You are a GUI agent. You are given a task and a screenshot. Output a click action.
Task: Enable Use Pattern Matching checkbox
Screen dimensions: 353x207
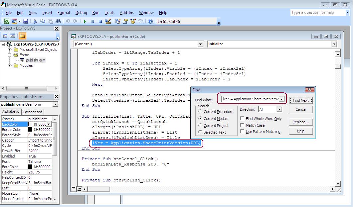(242, 132)
